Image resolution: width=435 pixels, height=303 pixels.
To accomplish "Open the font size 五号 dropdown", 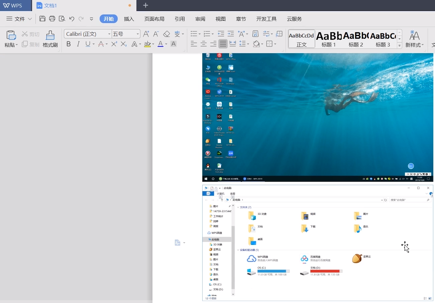I will 138,34.
